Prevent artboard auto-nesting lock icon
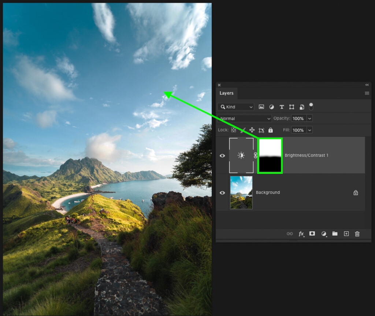Viewport: 375px width, 316px height. pos(261,130)
